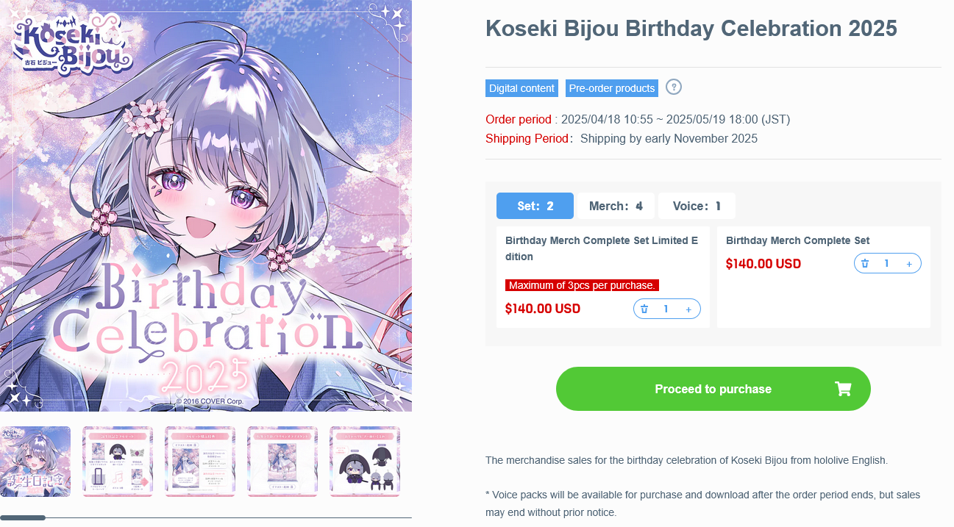
Task: Open the second thumbnail showing merch set
Action: (118, 462)
